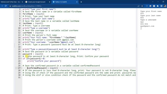This screenshot has height=94, width=167.
Task: Open new browser tab
Action: [x=81, y=2]
